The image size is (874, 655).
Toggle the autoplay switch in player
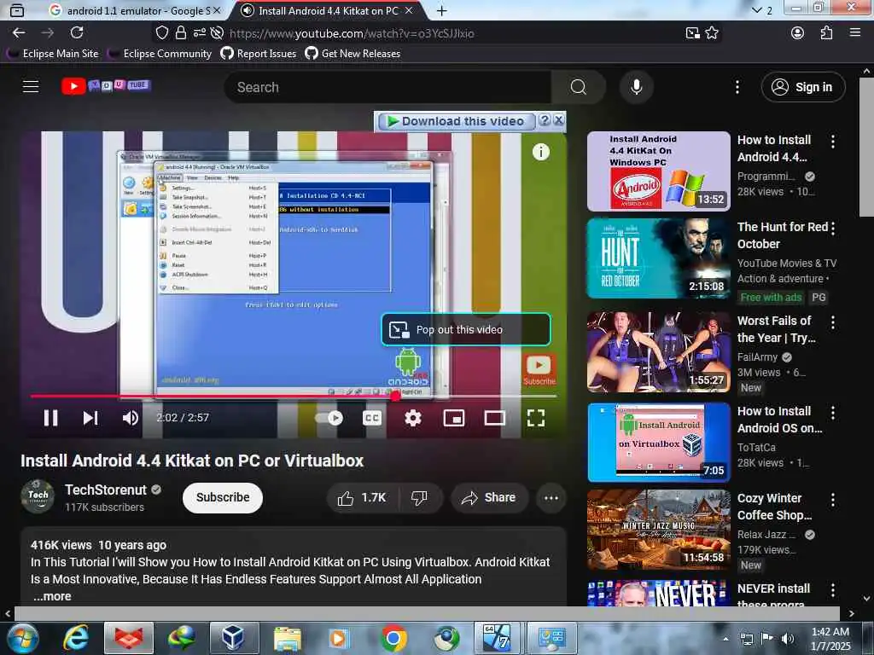(x=329, y=418)
